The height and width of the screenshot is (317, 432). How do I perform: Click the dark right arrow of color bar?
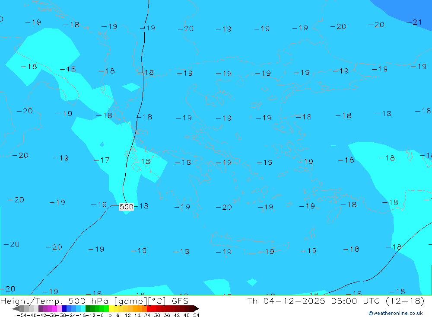pyautogui.click(x=197, y=309)
